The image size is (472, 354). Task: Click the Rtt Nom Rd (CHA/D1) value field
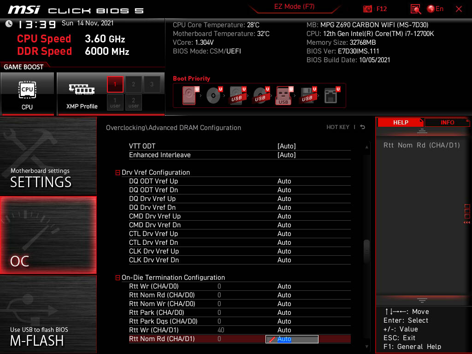click(292, 339)
